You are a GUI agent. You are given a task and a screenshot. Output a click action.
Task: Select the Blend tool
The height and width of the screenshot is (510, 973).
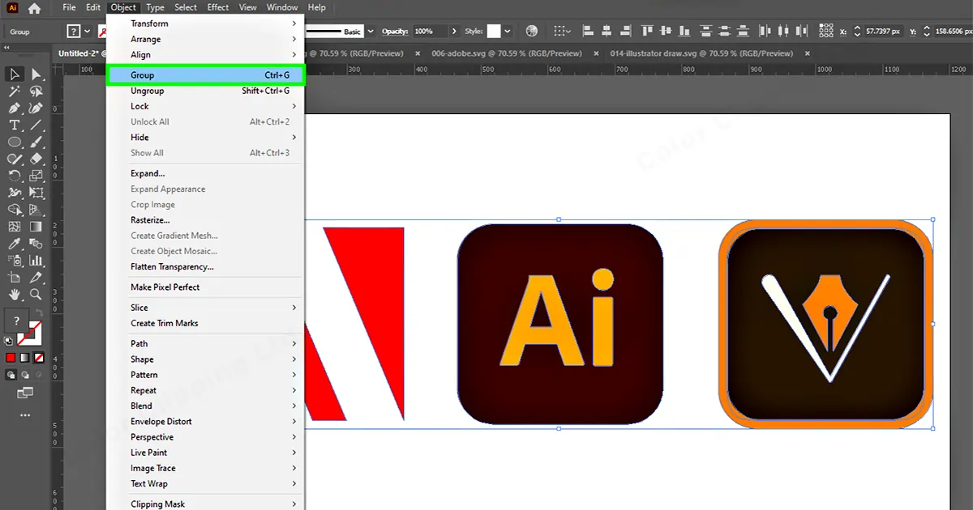[x=36, y=244]
